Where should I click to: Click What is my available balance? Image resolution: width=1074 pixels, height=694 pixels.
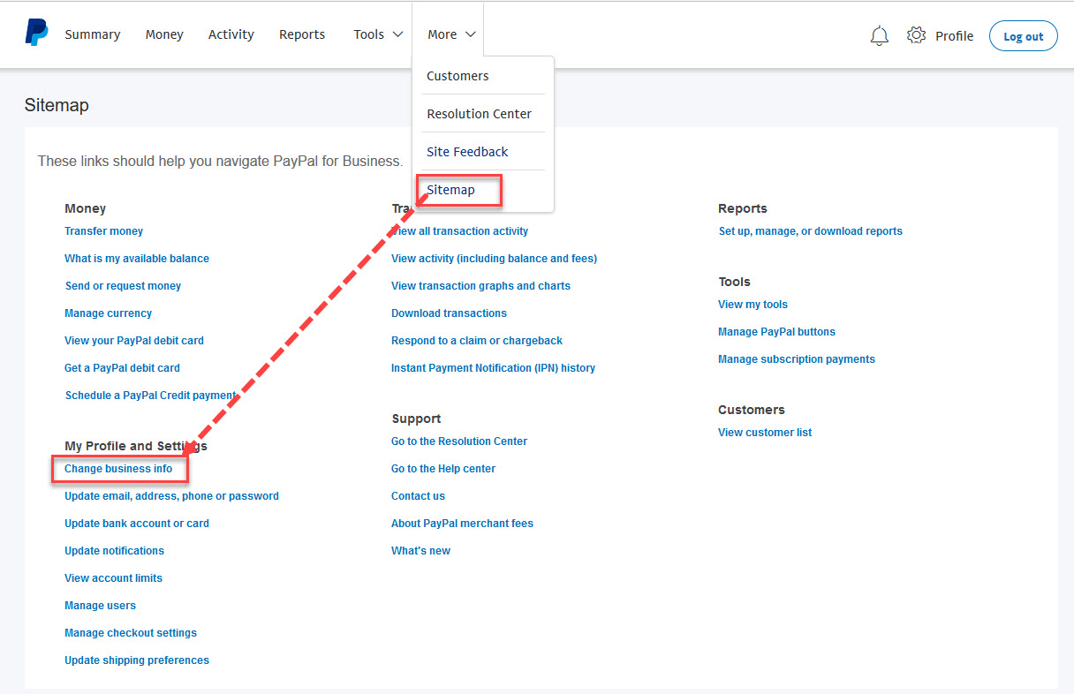pyautogui.click(x=137, y=259)
